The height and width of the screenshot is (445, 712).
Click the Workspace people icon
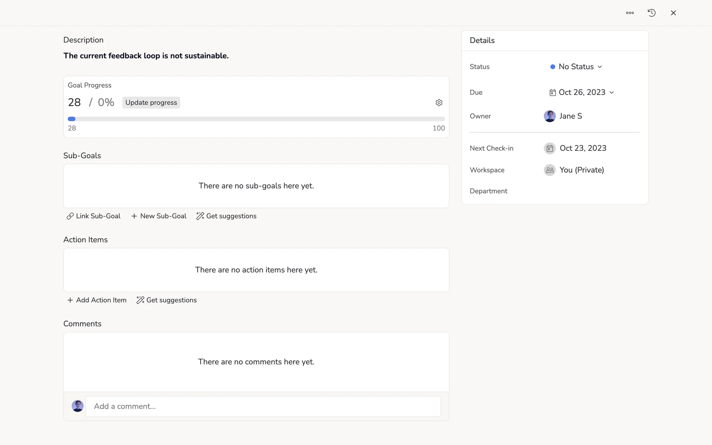[x=550, y=170]
